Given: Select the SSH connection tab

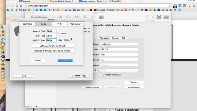Looking at the screenshot, I should tap(124, 38).
